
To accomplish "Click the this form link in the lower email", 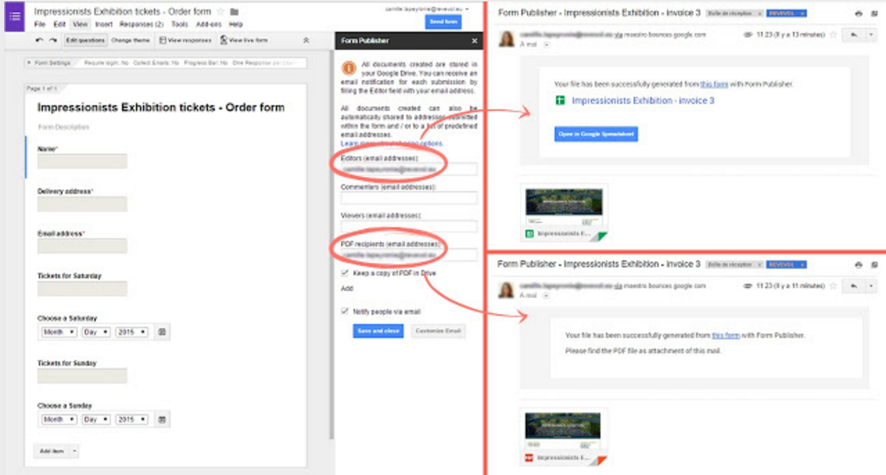I will (727, 333).
